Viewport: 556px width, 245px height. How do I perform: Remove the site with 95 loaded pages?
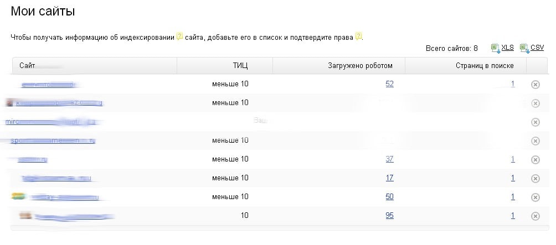pyautogui.click(x=535, y=216)
